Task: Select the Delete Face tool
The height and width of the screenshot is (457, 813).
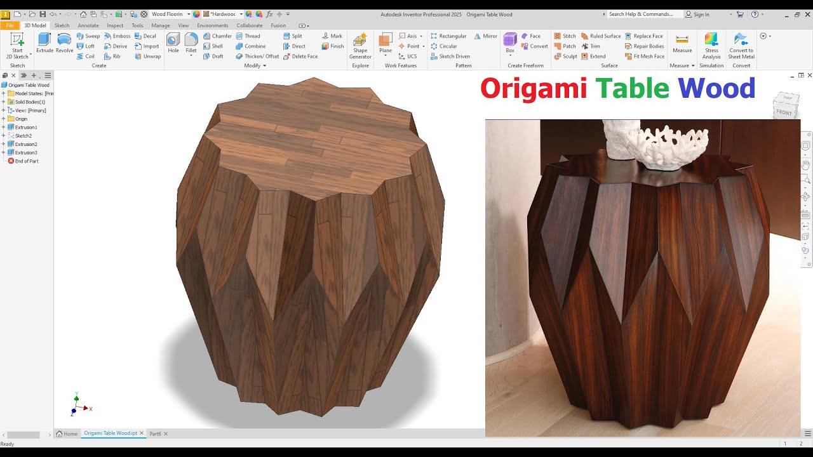Action: click(300, 56)
